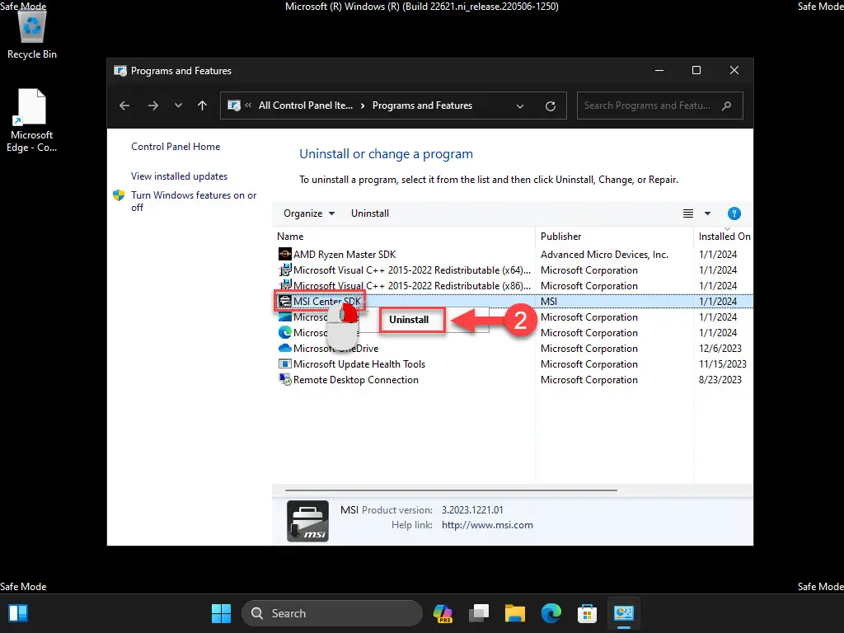Launch Microsoft Edge from the taskbar
Viewport: 844px width, 633px height.
click(x=551, y=613)
